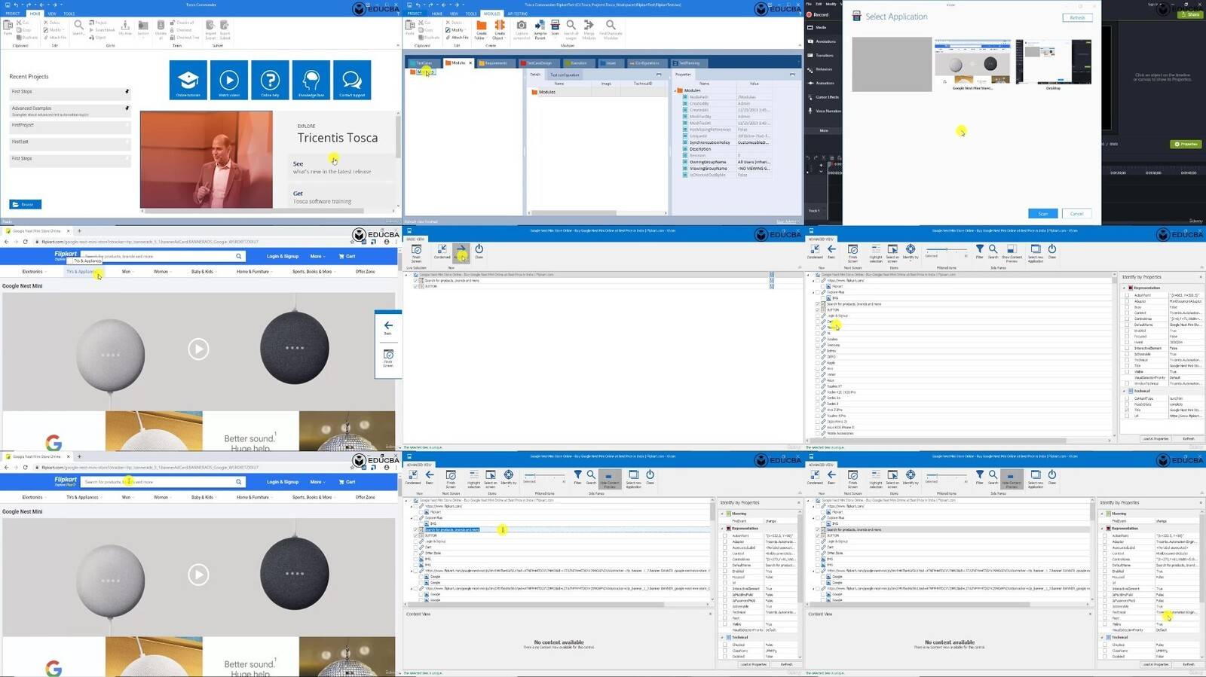Screen dimensions: 1206x677
Task: Click Search all usages in Modules ribbon
Action: [x=571, y=29]
